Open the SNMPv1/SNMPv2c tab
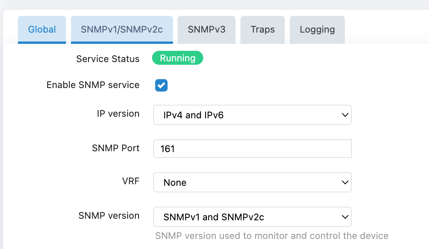 click(122, 29)
